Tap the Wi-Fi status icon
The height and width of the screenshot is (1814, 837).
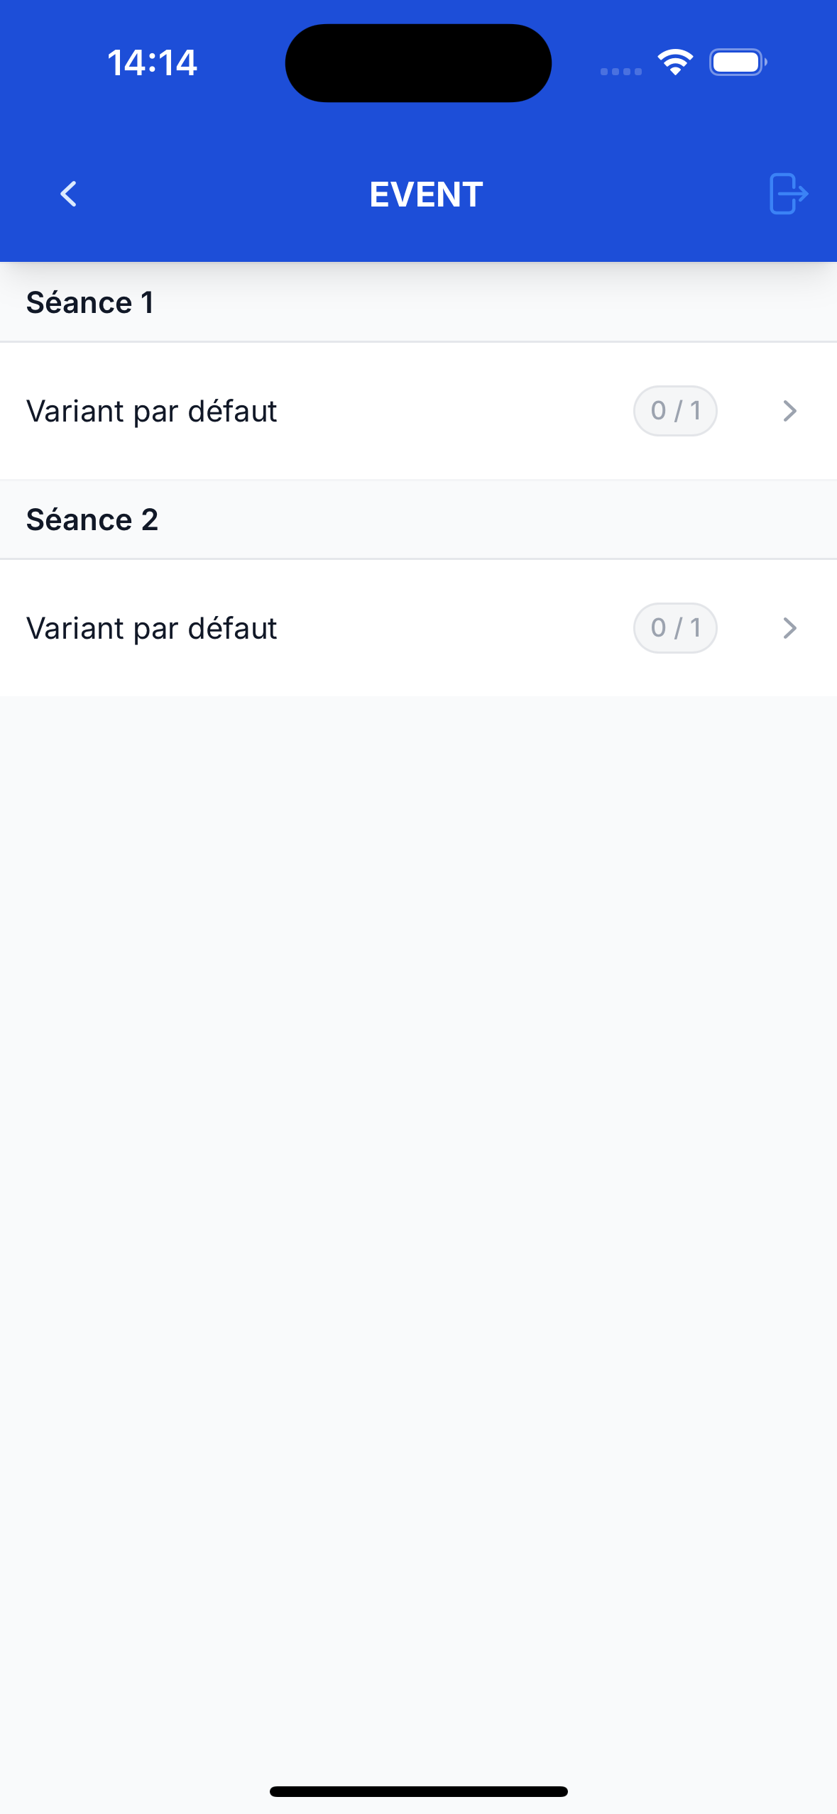tap(675, 62)
